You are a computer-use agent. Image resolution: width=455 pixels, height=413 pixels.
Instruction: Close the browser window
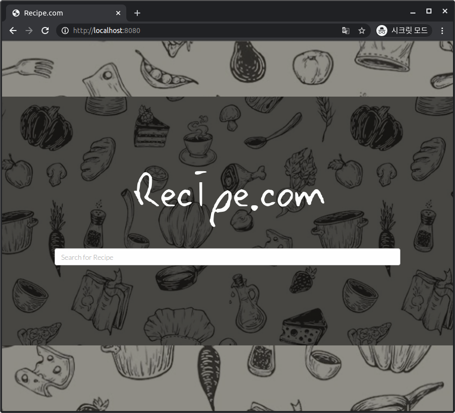tap(445, 11)
